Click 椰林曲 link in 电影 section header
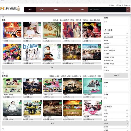 click(72, 20)
